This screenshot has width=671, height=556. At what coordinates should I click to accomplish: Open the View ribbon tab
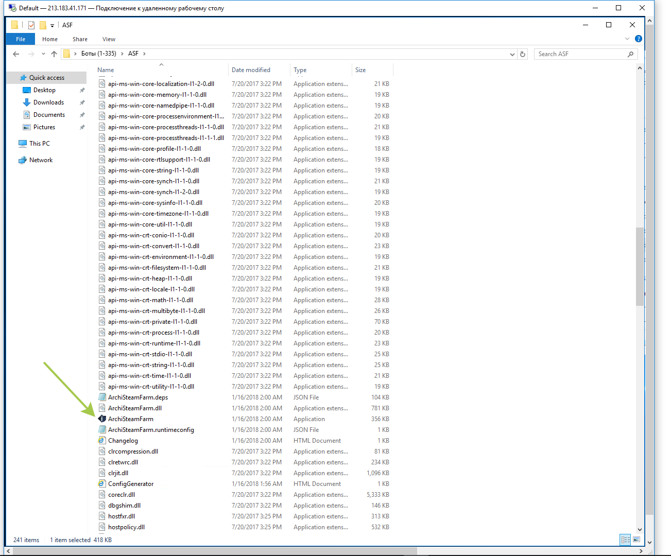pyautogui.click(x=109, y=39)
